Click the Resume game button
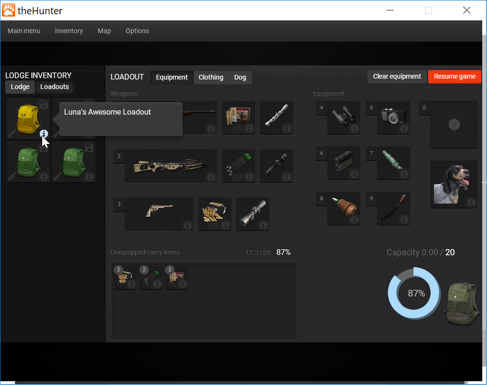 point(455,77)
